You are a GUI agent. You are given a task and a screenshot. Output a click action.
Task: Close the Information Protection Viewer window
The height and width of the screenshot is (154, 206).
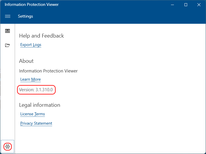point(199,5)
